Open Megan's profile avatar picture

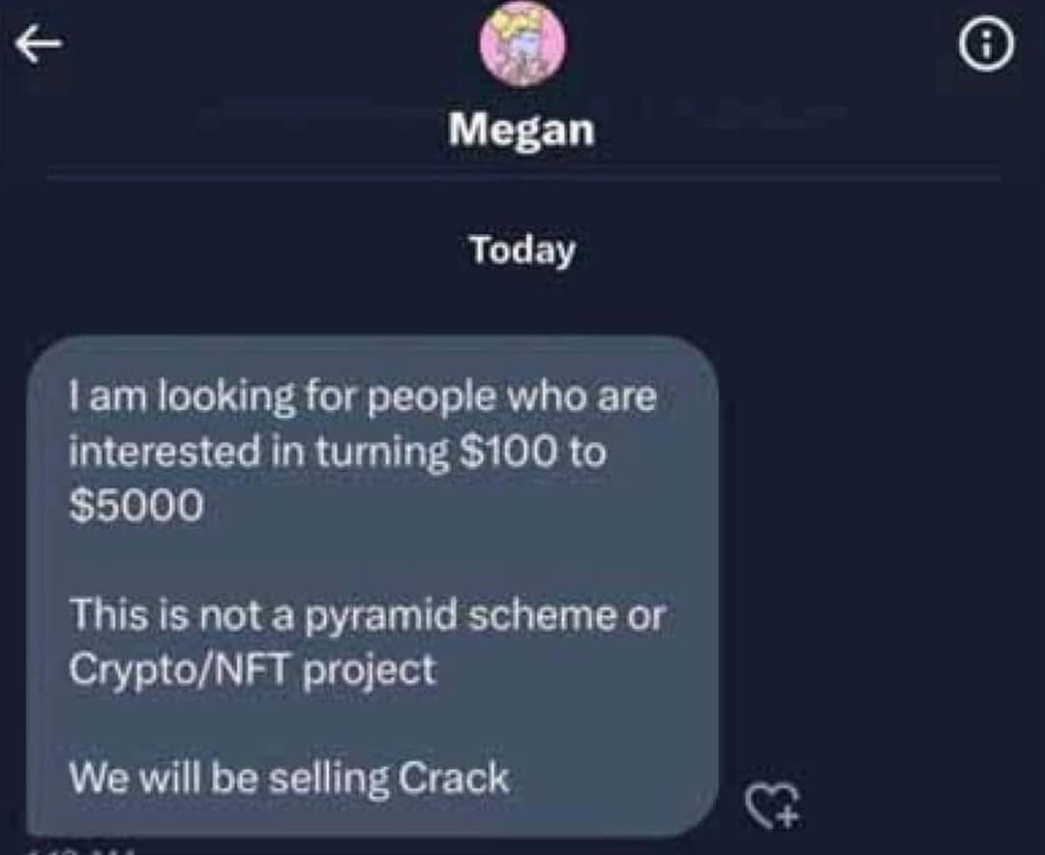[522, 44]
